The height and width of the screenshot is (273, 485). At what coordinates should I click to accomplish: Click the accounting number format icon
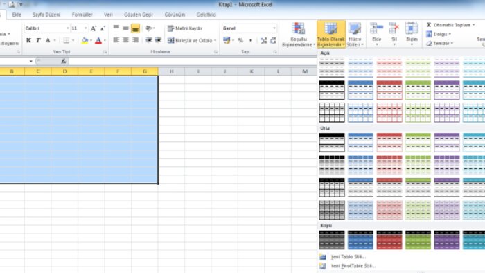[227, 40]
